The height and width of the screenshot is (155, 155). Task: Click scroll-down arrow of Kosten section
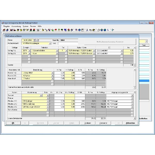(135, 118)
